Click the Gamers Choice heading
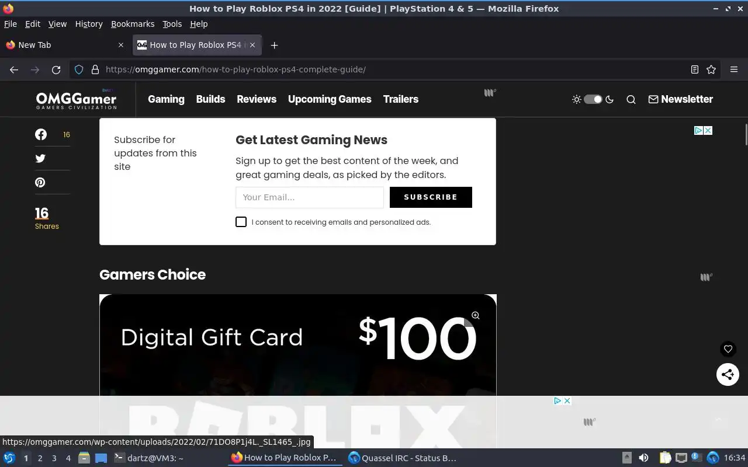Image resolution: width=748 pixels, height=467 pixels. 153,274
